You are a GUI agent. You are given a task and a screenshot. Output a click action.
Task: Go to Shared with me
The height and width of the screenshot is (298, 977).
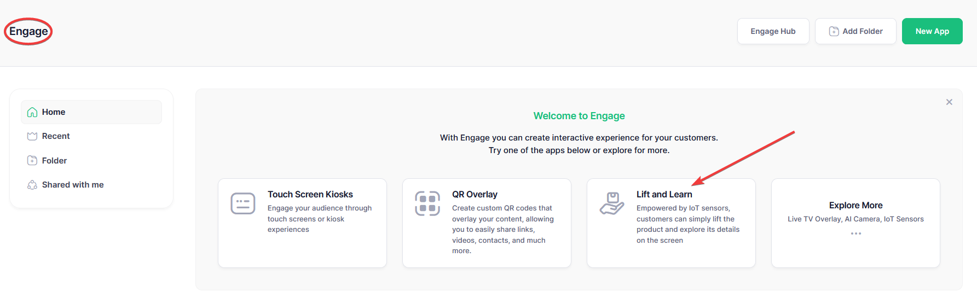pyautogui.click(x=73, y=185)
